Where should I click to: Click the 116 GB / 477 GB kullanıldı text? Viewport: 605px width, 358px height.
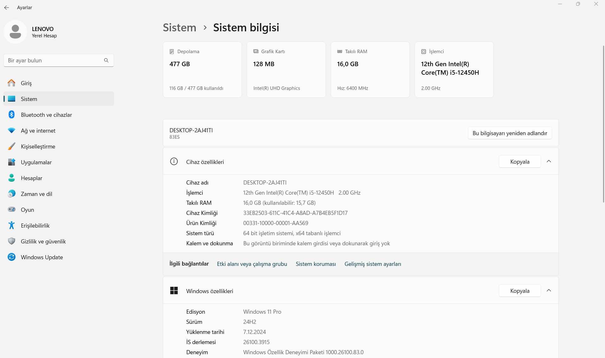196,88
